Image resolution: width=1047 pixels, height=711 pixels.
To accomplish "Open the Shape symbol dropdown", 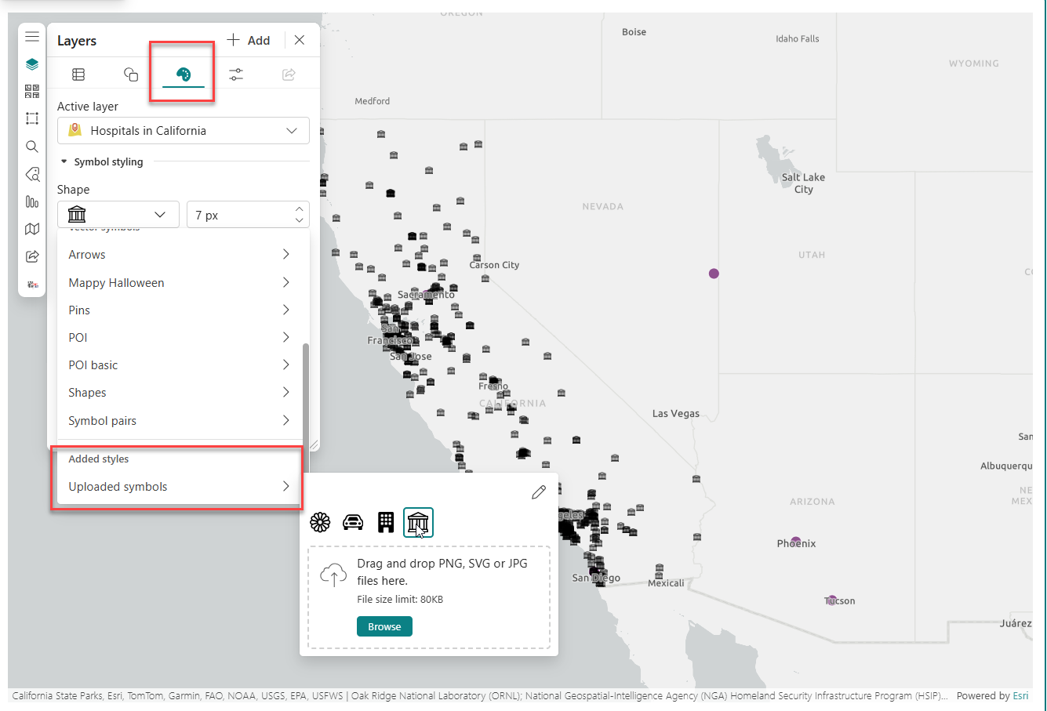I will tap(118, 214).
